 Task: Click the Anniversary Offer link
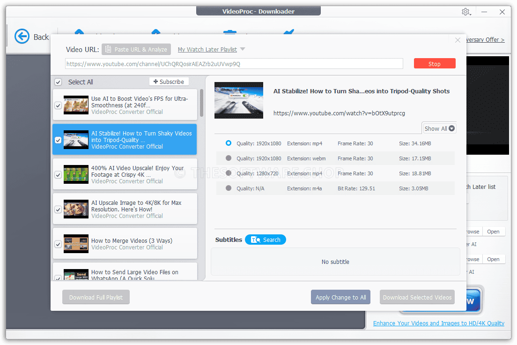click(485, 40)
